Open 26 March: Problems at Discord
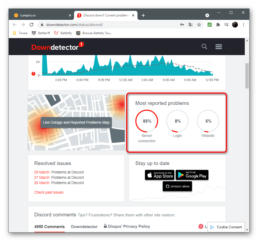The height and width of the screenshot is (241, 258). (x=59, y=183)
